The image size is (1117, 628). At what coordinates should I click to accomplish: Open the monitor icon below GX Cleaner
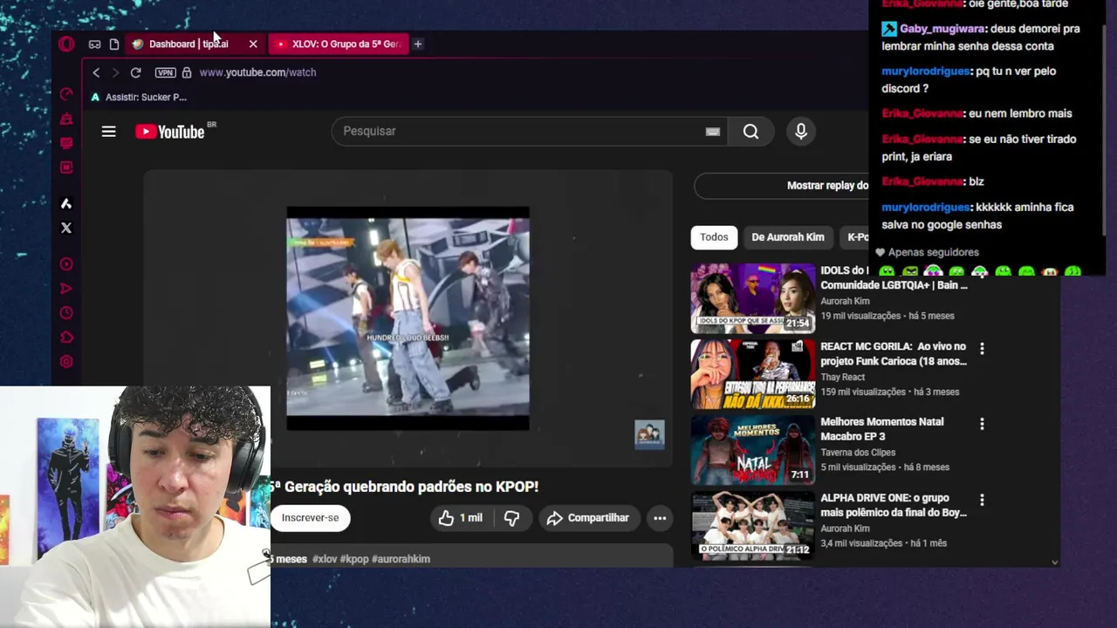click(66, 143)
